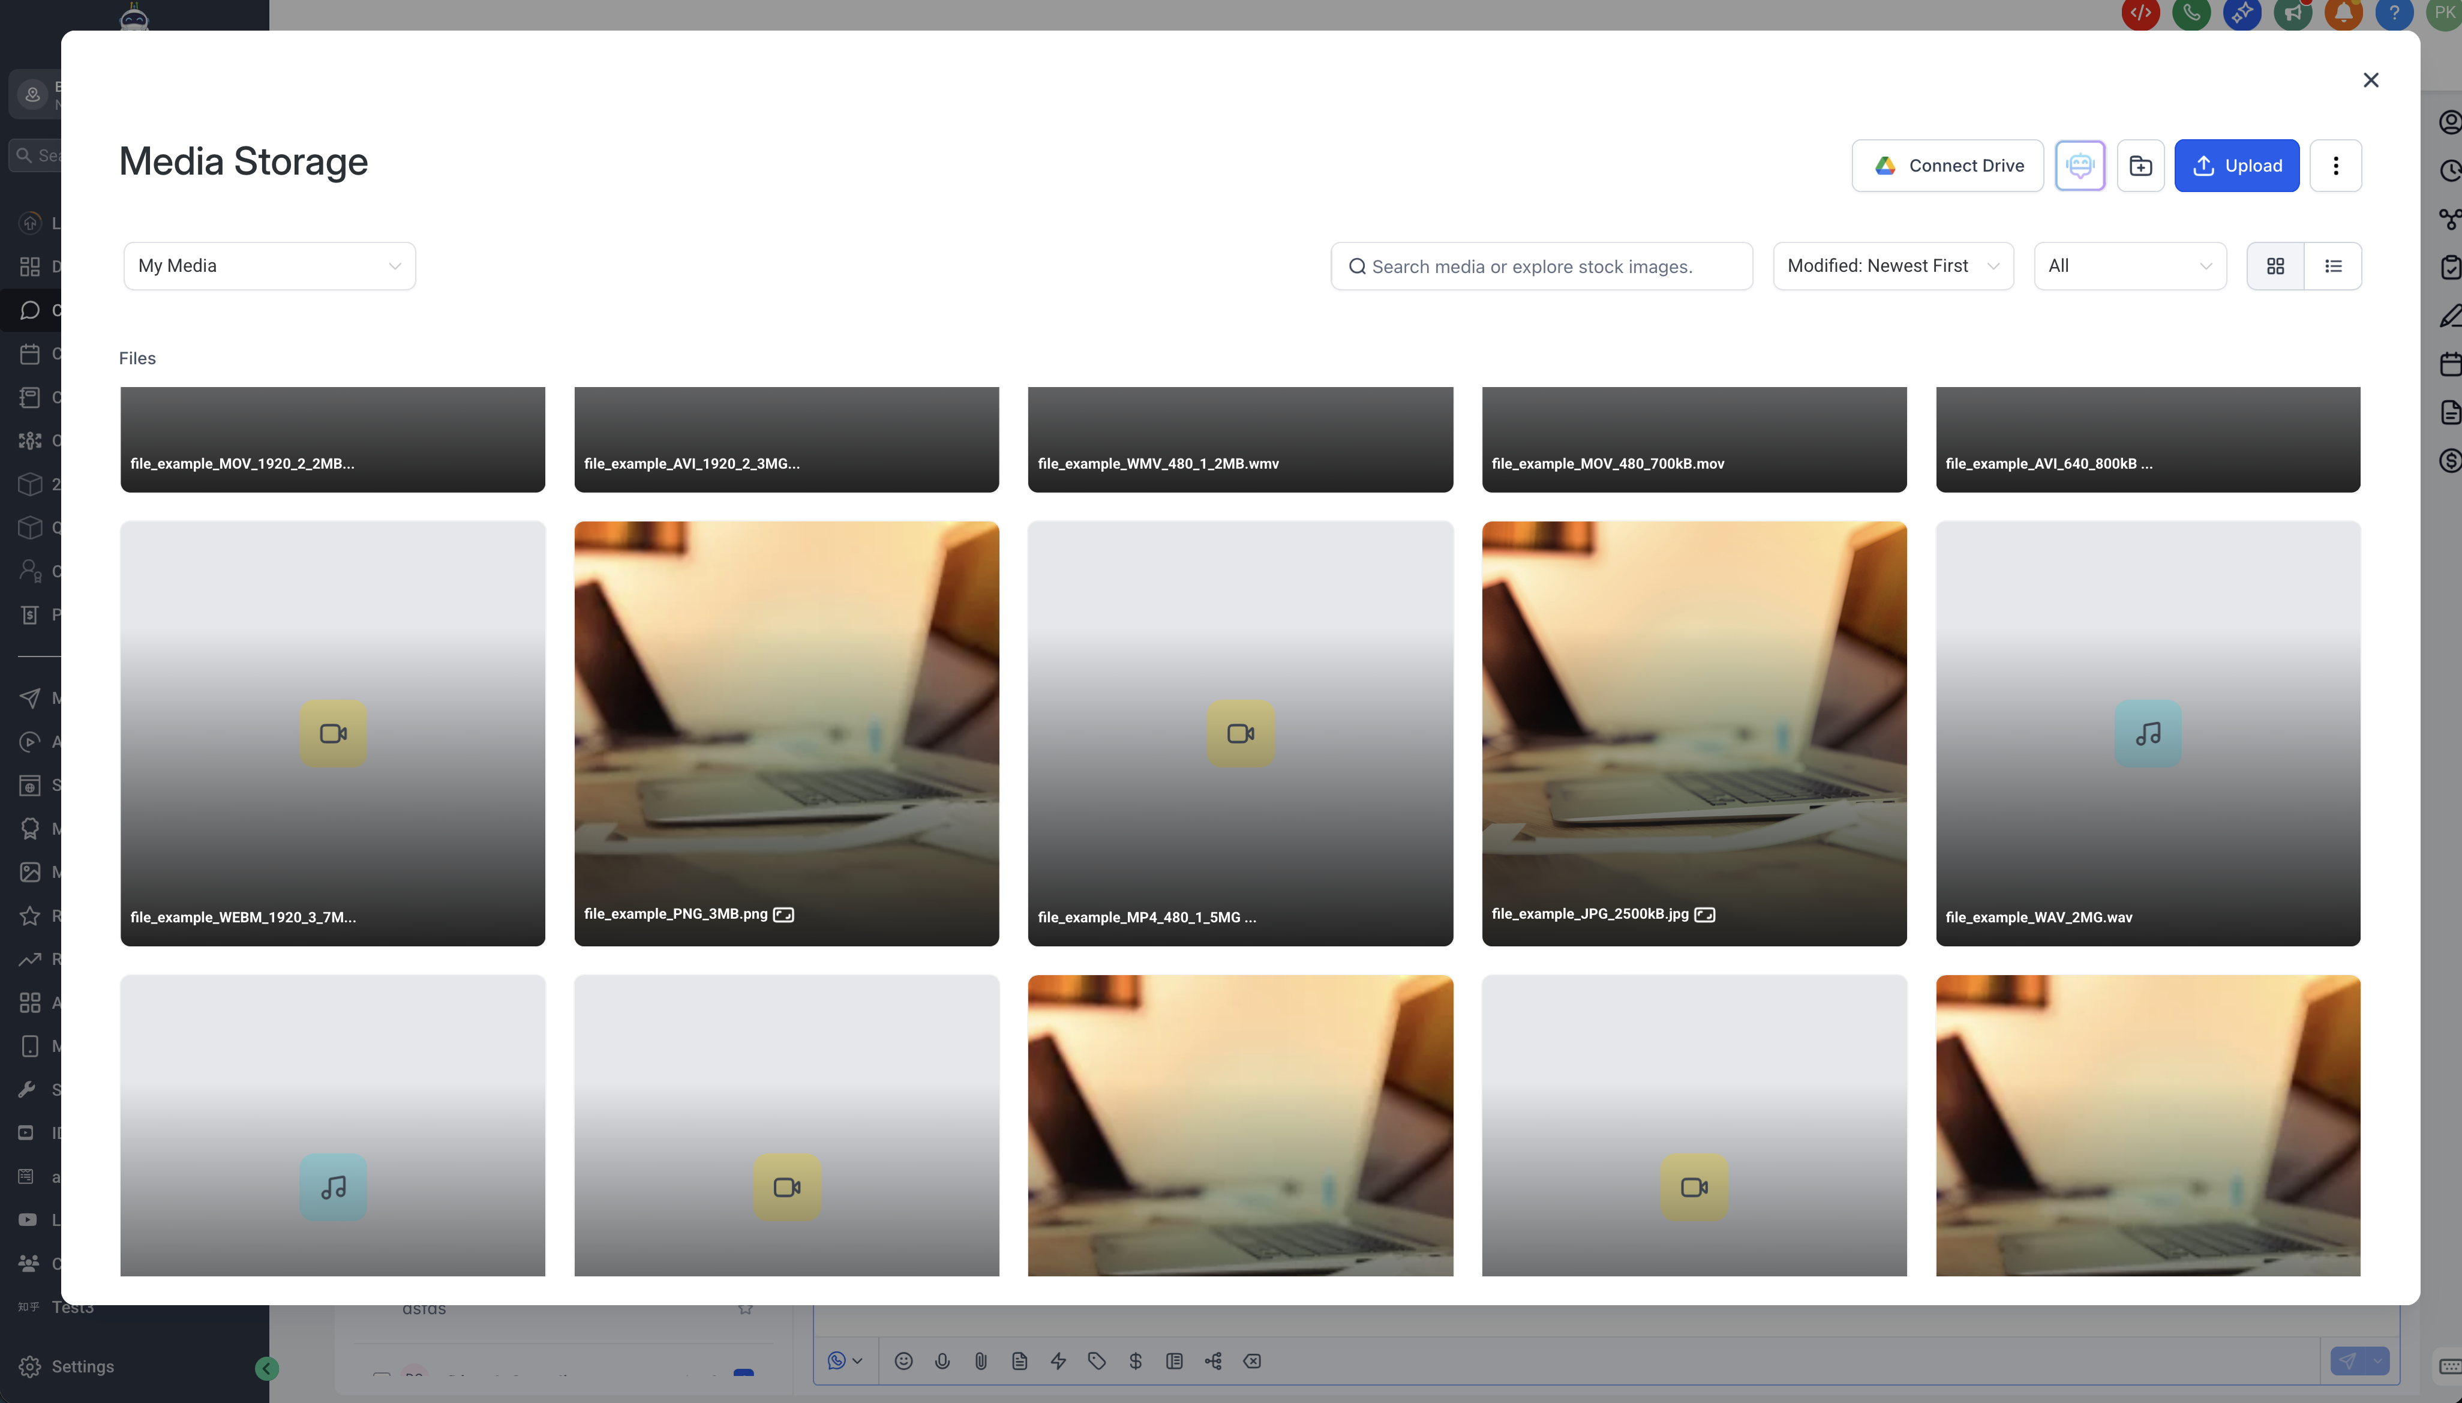Screen dimensions: 2462x1403
Task: Open the quick reply lightning bolt icon
Action: click(1059, 1360)
